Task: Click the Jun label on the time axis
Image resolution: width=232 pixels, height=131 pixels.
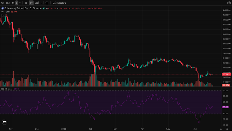Action: [195, 129]
